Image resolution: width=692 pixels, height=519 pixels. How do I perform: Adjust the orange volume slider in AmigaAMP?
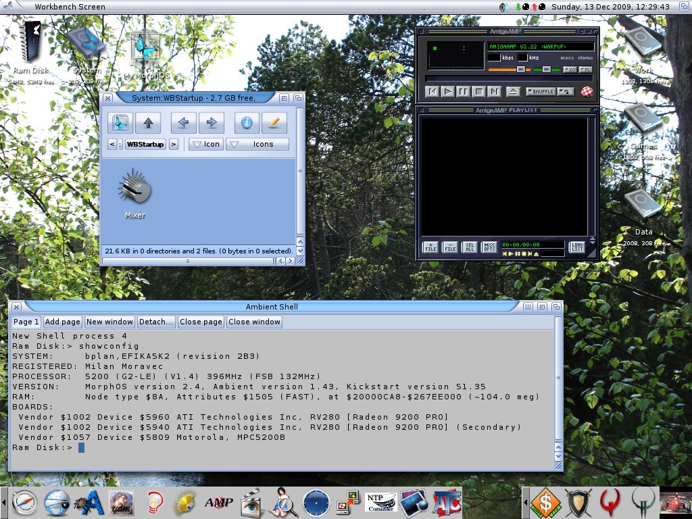click(520, 70)
